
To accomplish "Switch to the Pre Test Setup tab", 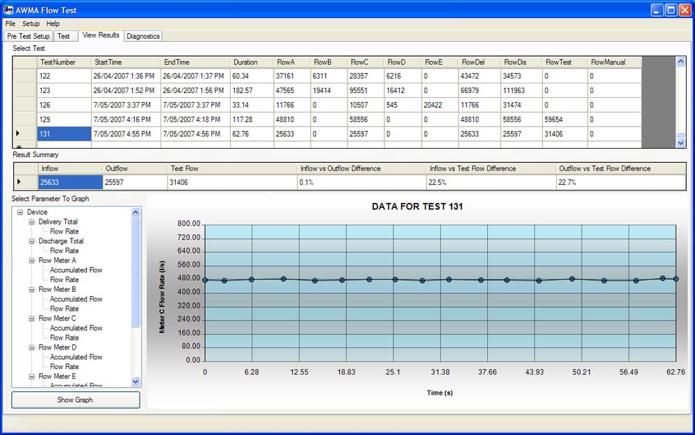I will (x=28, y=36).
